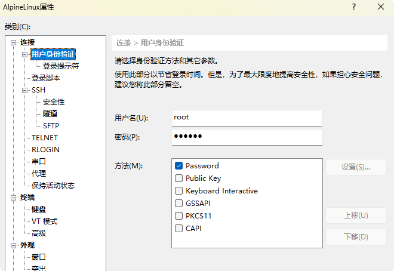Click the 用户名 input field
Screen dimensions: 394x271
point(247,118)
